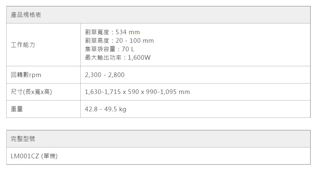The height and width of the screenshot is (170, 318).
Task: Click the 尺寸(長x寬x高) row label
Action: click(x=31, y=92)
